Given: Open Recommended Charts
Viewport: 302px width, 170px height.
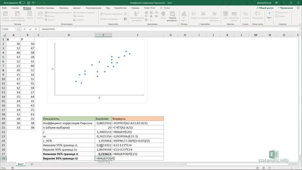Looking at the screenshot, I should [x=136, y=16].
